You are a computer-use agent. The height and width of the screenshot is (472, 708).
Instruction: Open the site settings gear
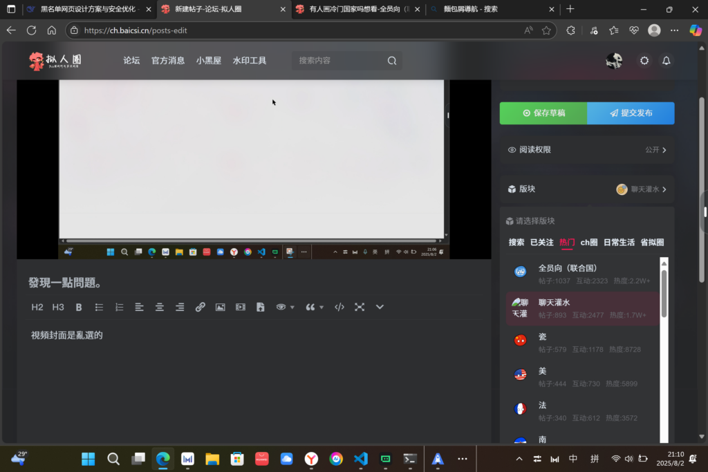(644, 61)
